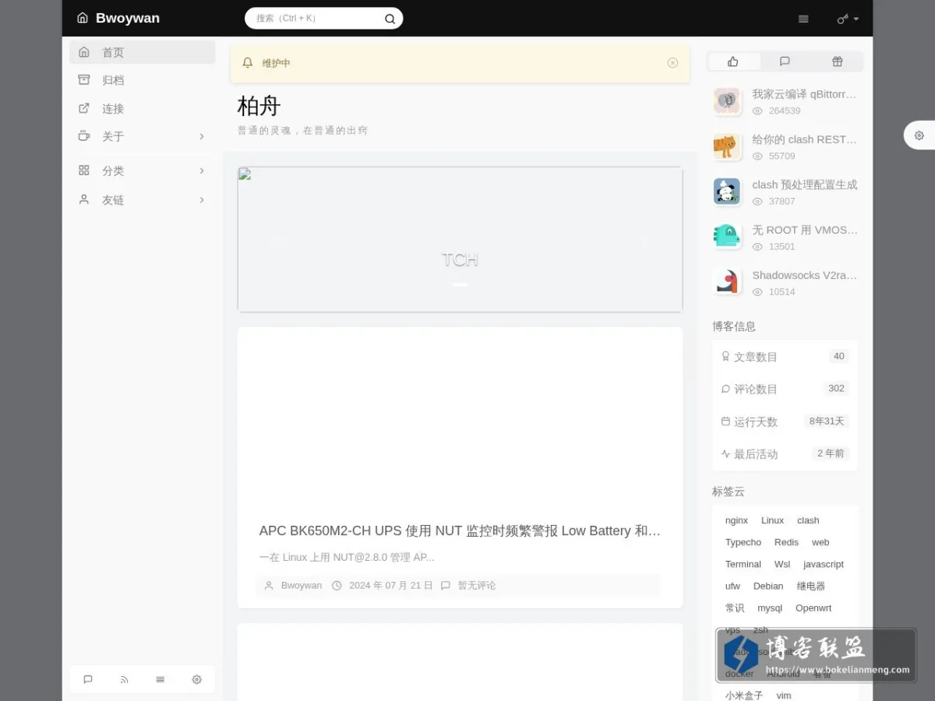The width and height of the screenshot is (935, 701).
Task: Open clash 预处理配置生成 post
Action: (x=804, y=185)
